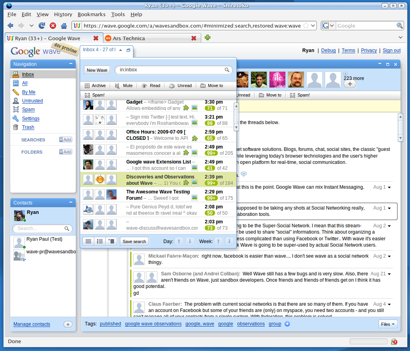Mark wave as Read in inbox toolbar
The height and width of the screenshot is (351, 410).
click(151, 85)
